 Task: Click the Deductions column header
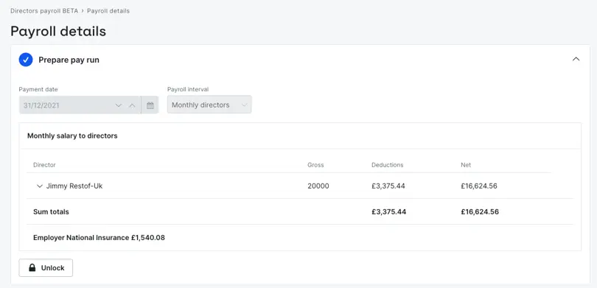click(x=387, y=165)
